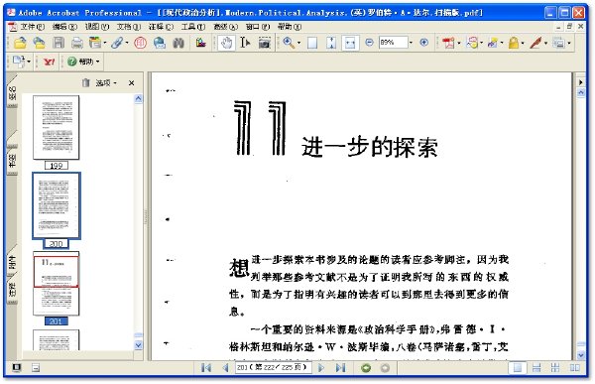Go to previous page button
595x384 pixels.
pos(225,368)
